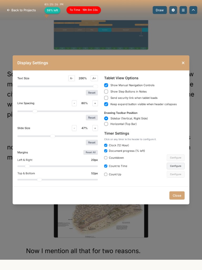
Task: Enable the Count Up timer checkbox
Action: [106, 174]
